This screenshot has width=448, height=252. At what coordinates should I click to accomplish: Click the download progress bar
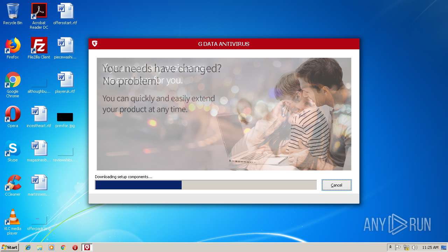206,185
